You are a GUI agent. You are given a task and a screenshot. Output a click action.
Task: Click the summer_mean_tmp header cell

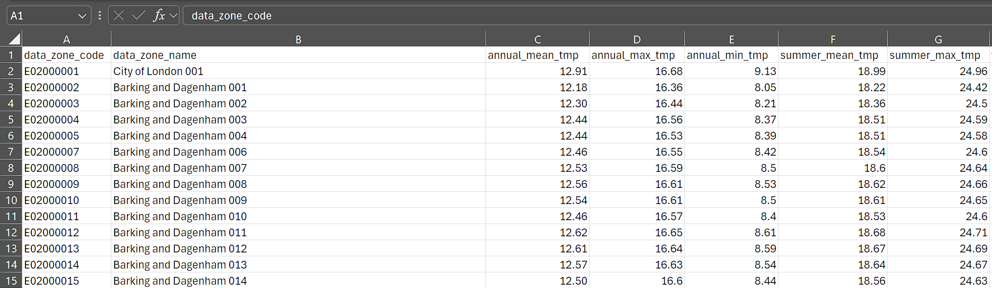pyautogui.click(x=829, y=55)
